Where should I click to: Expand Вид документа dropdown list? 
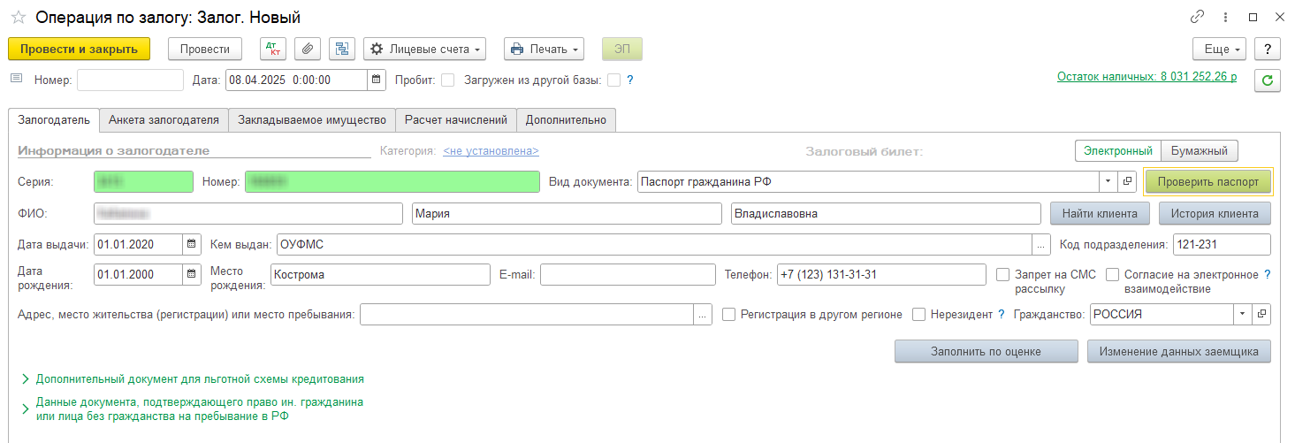1108,181
